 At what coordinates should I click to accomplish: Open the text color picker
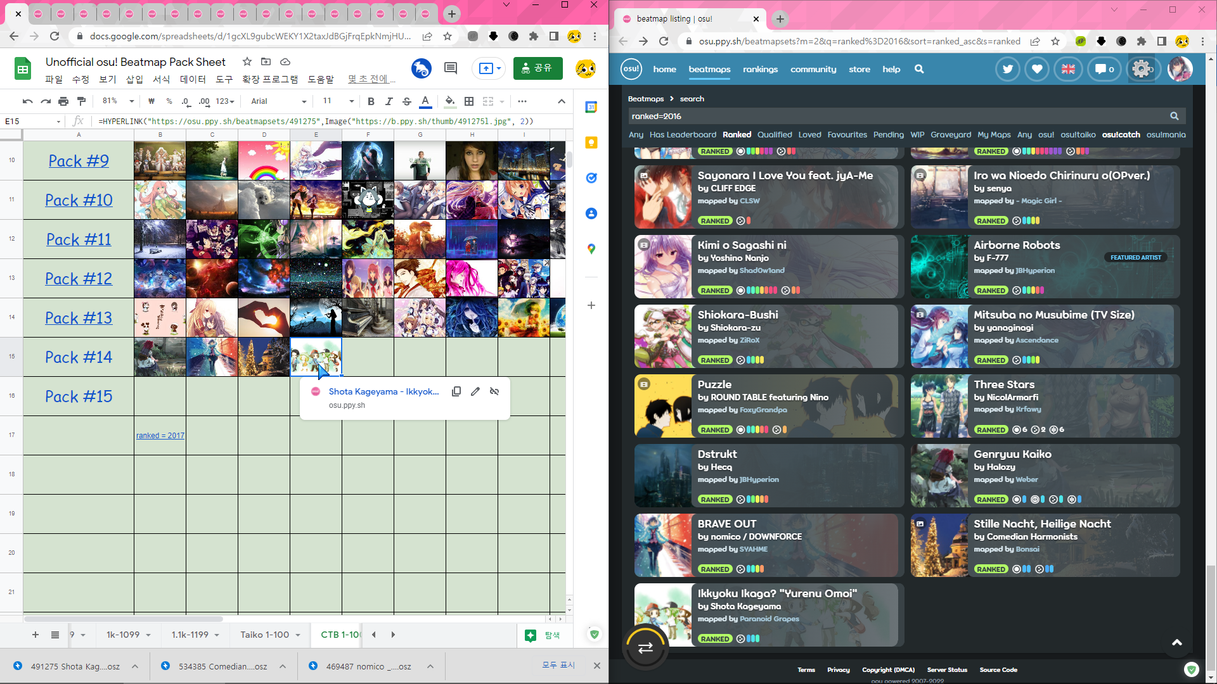point(425,101)
